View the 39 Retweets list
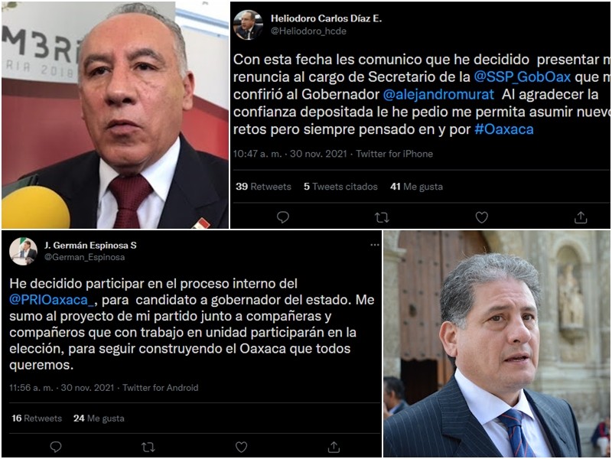Viewport: 612px width, 459px height. click(x=263, y=187)
